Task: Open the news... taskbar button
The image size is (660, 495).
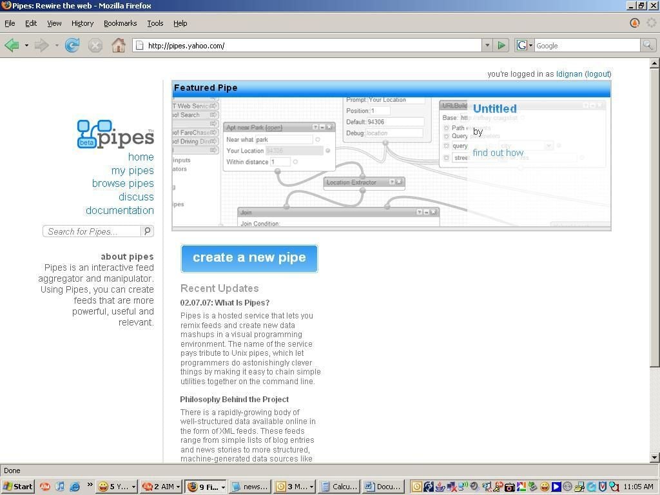Action: point(251,487)
